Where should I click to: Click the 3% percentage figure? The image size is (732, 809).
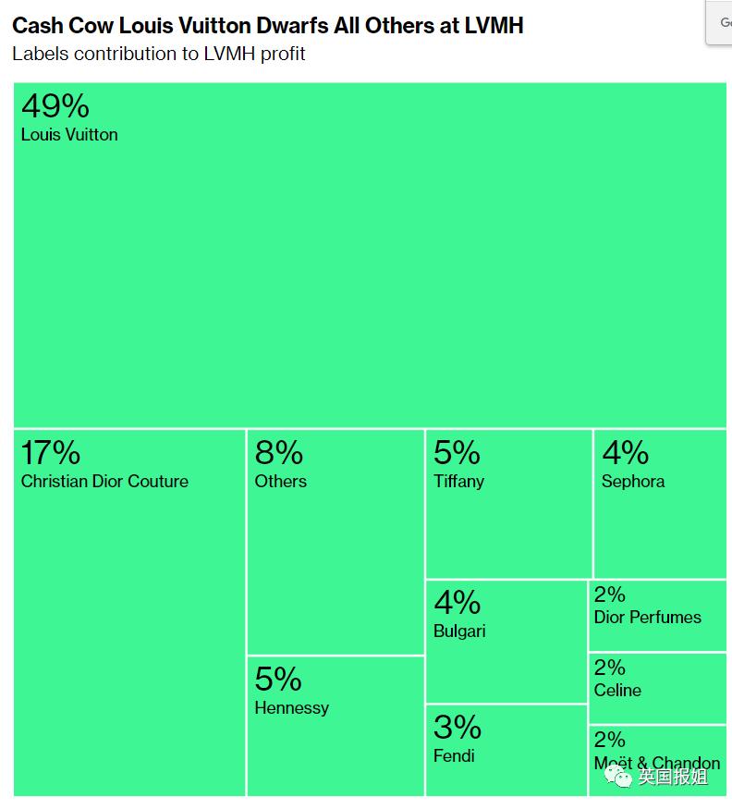pyautogui.click(x=457, y=727)
